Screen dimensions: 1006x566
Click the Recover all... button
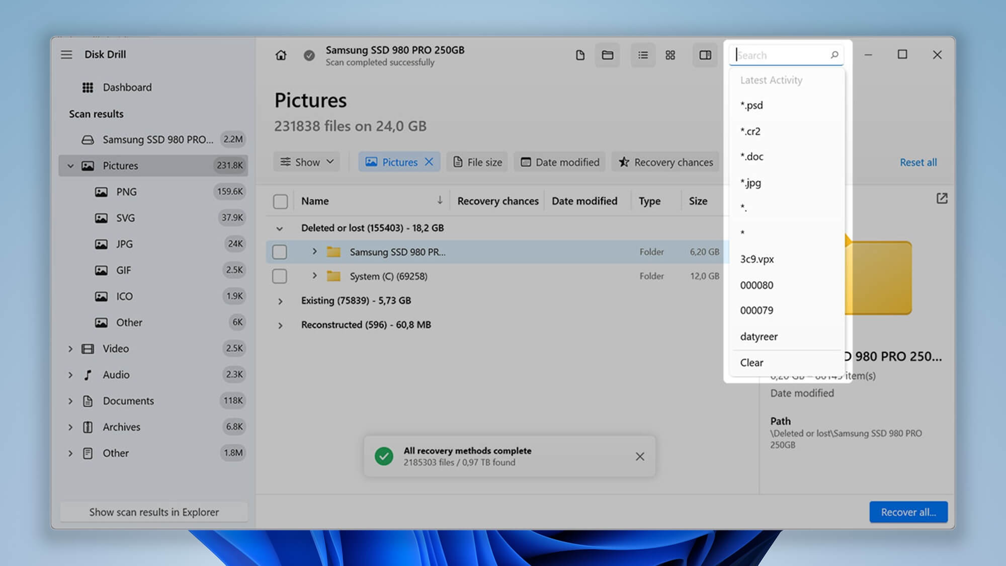click(908, 512)
